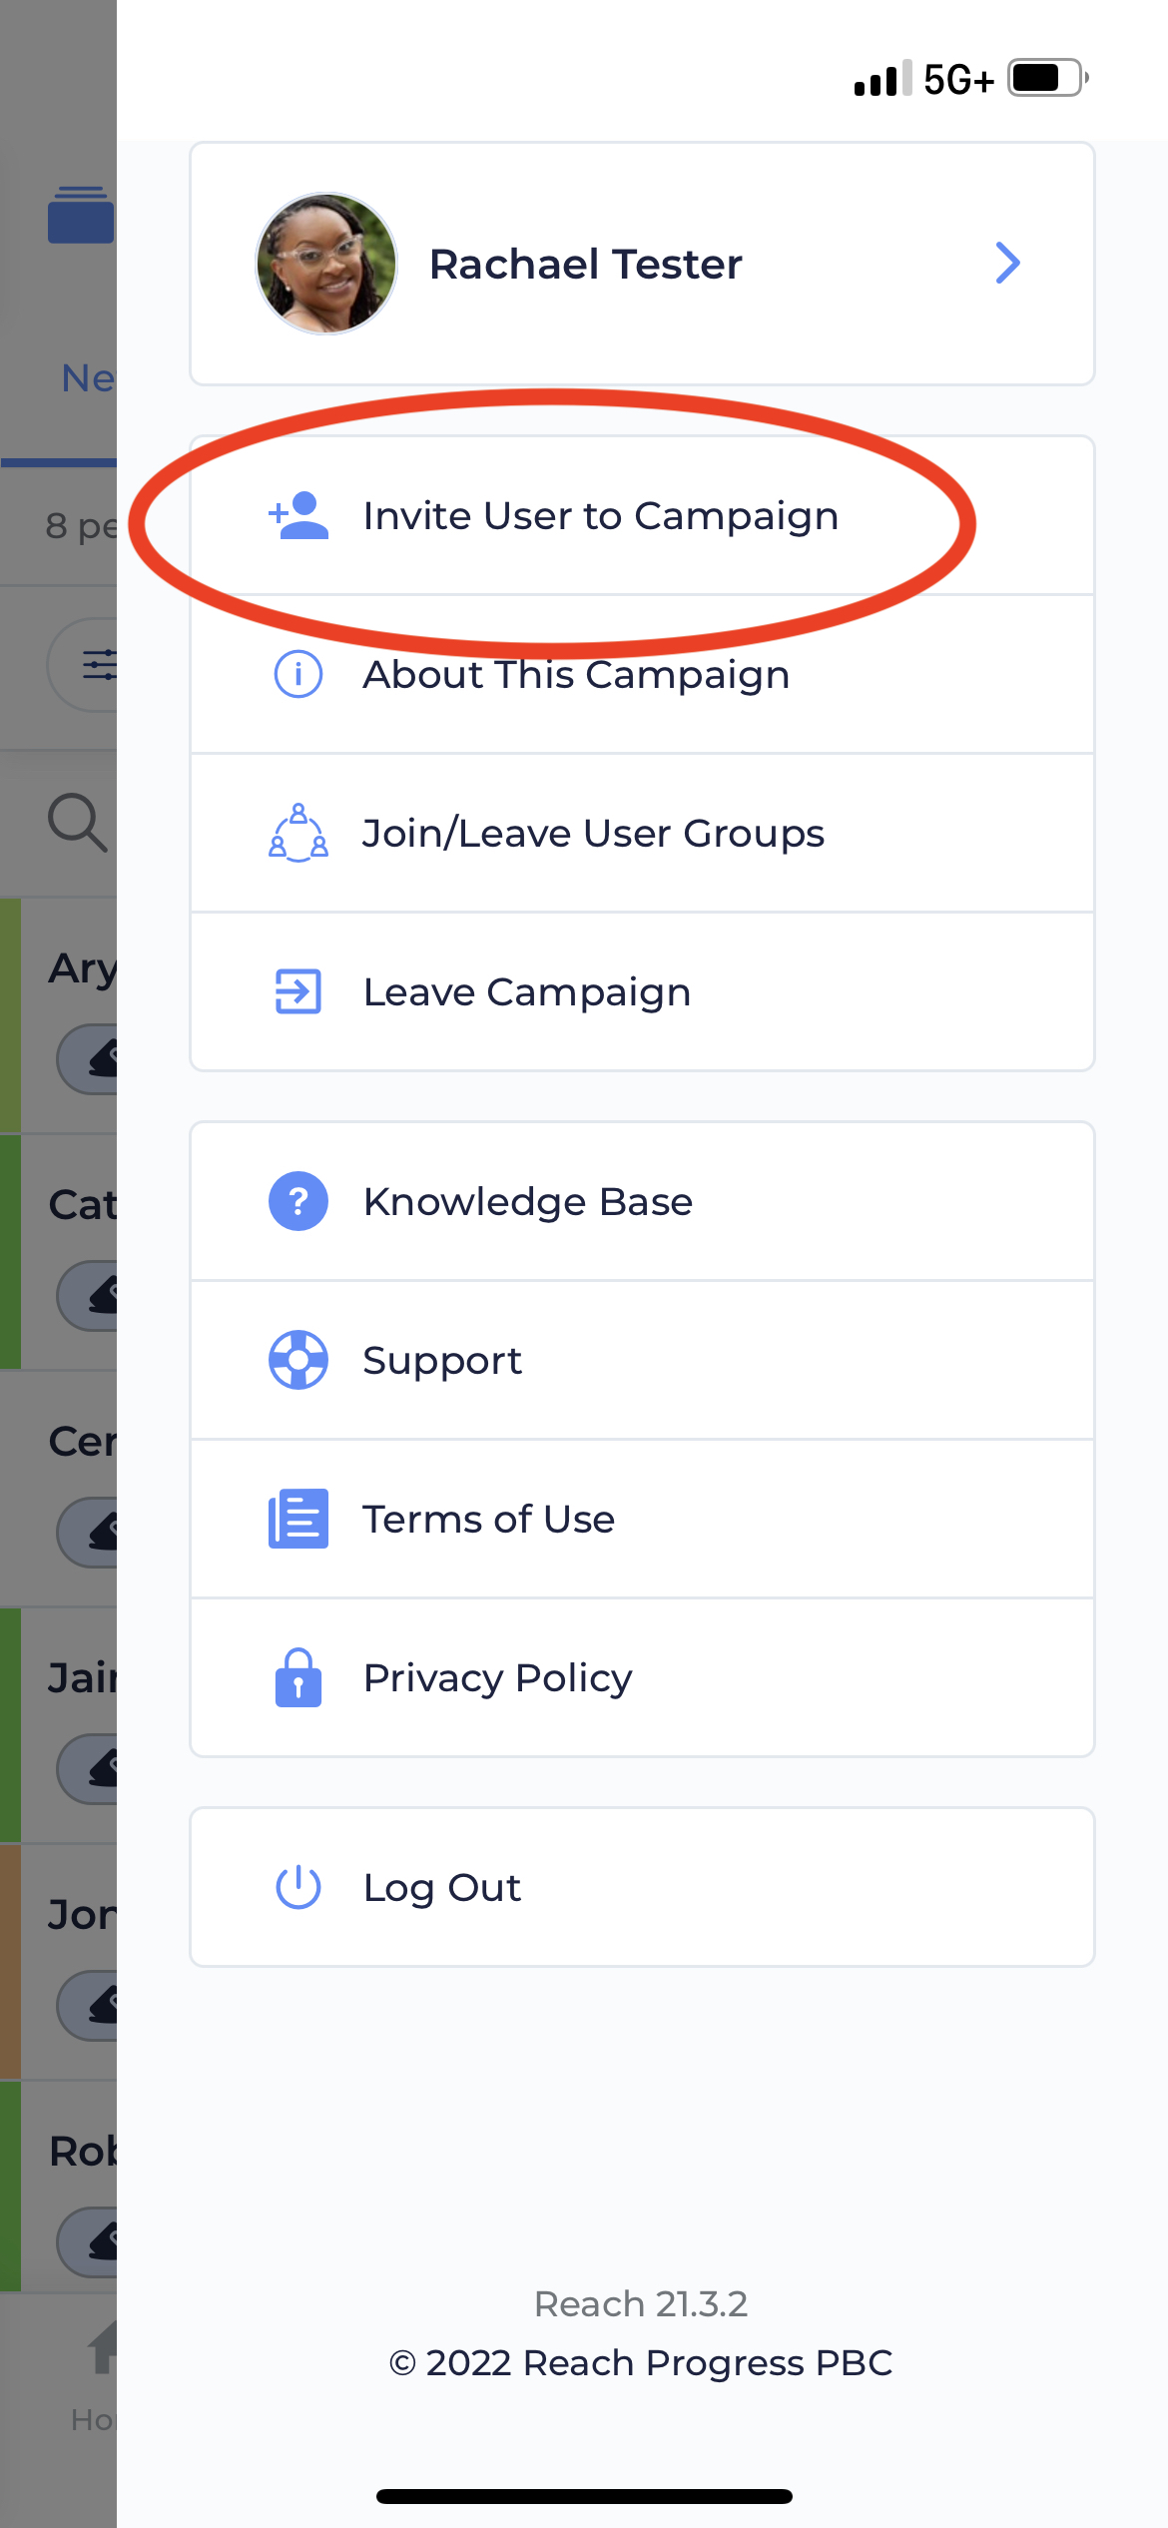Click the Invite User person-plus icon
The width and height of the screenshot is (1168, 2528).
pos(297,515)
